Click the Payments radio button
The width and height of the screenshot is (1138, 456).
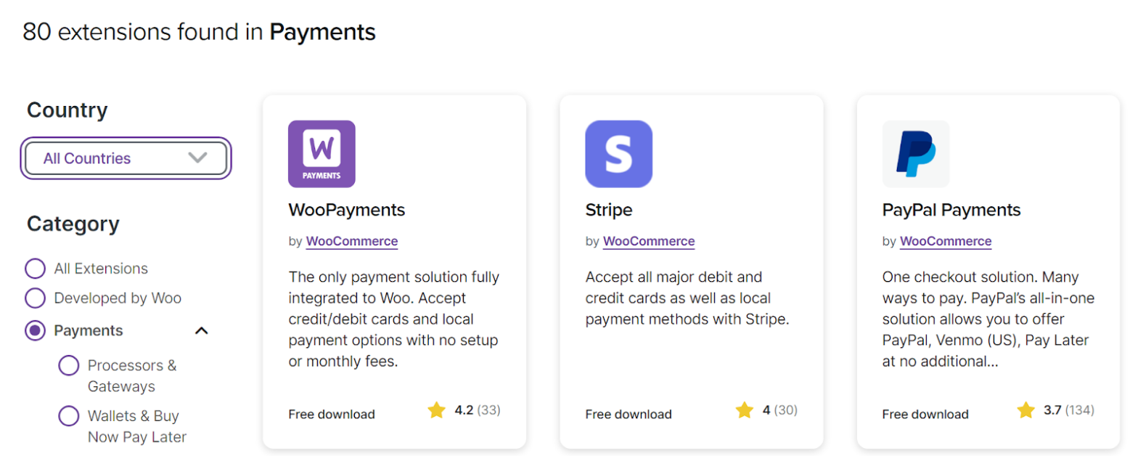33,330
